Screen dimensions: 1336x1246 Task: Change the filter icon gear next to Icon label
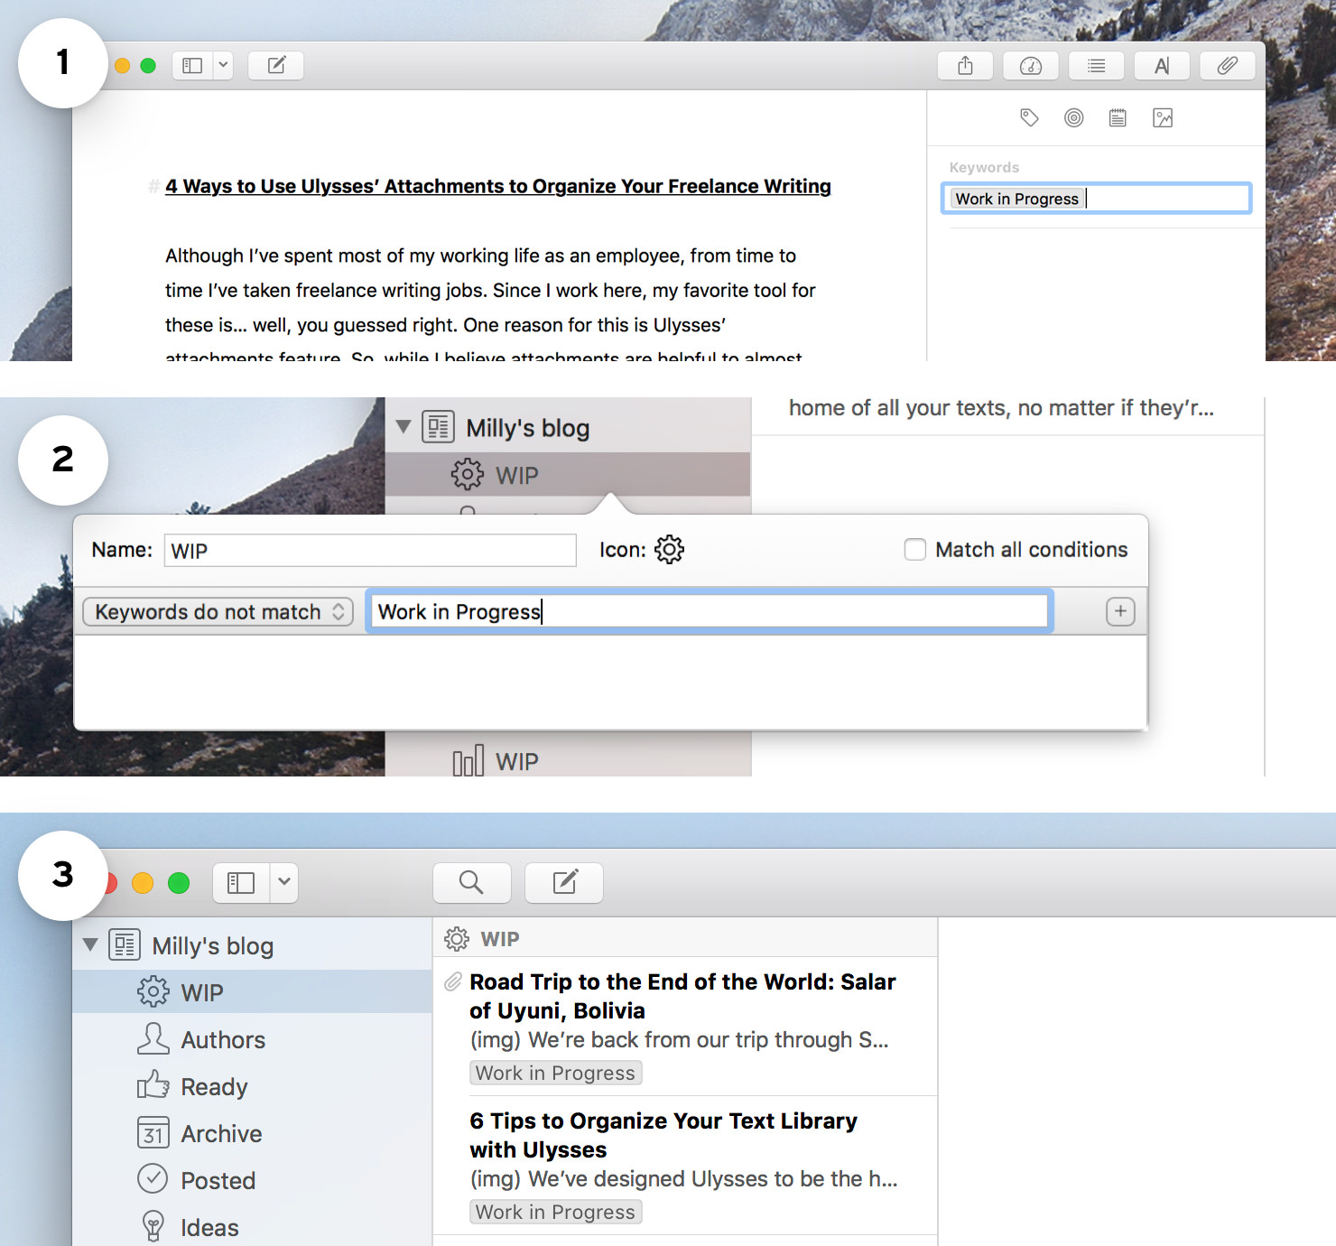(670, 549)
